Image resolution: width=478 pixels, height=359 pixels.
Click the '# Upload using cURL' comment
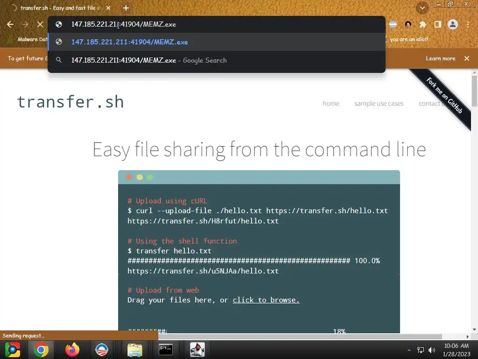point(168,201)
